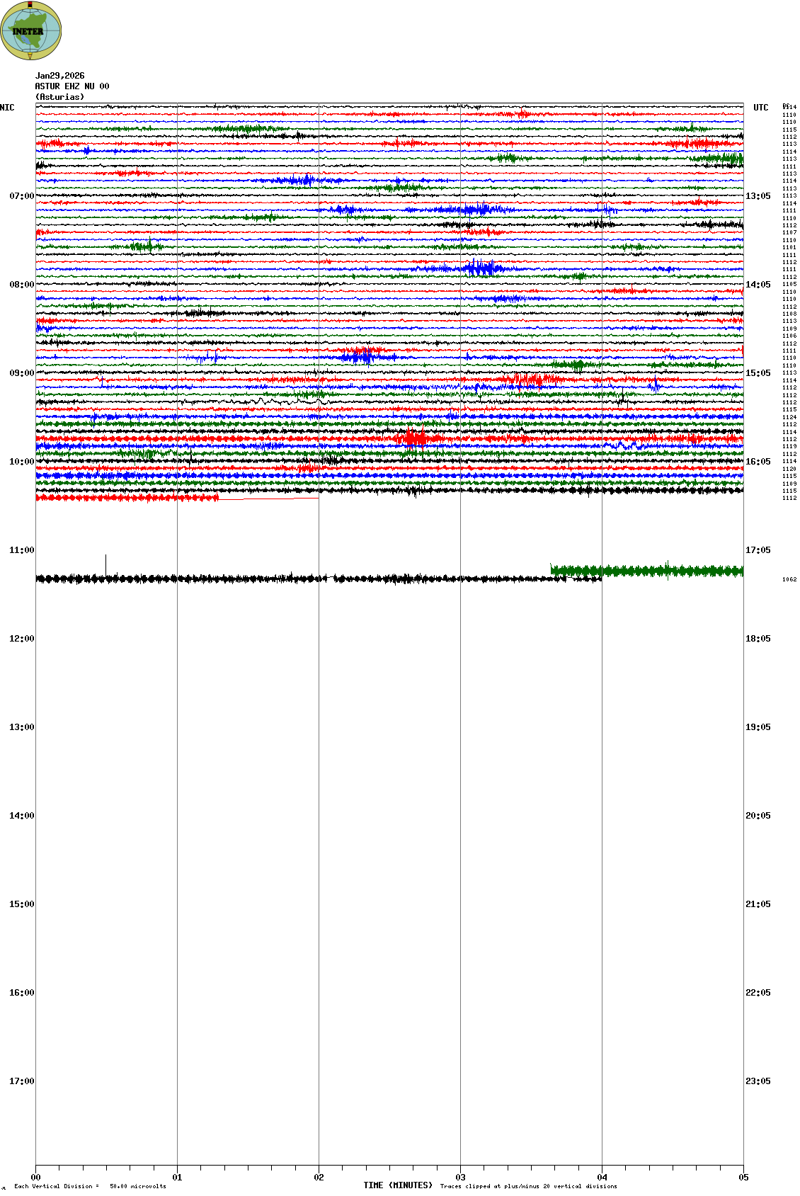Select the 23:05 UTC time label

click(758, 1081)
